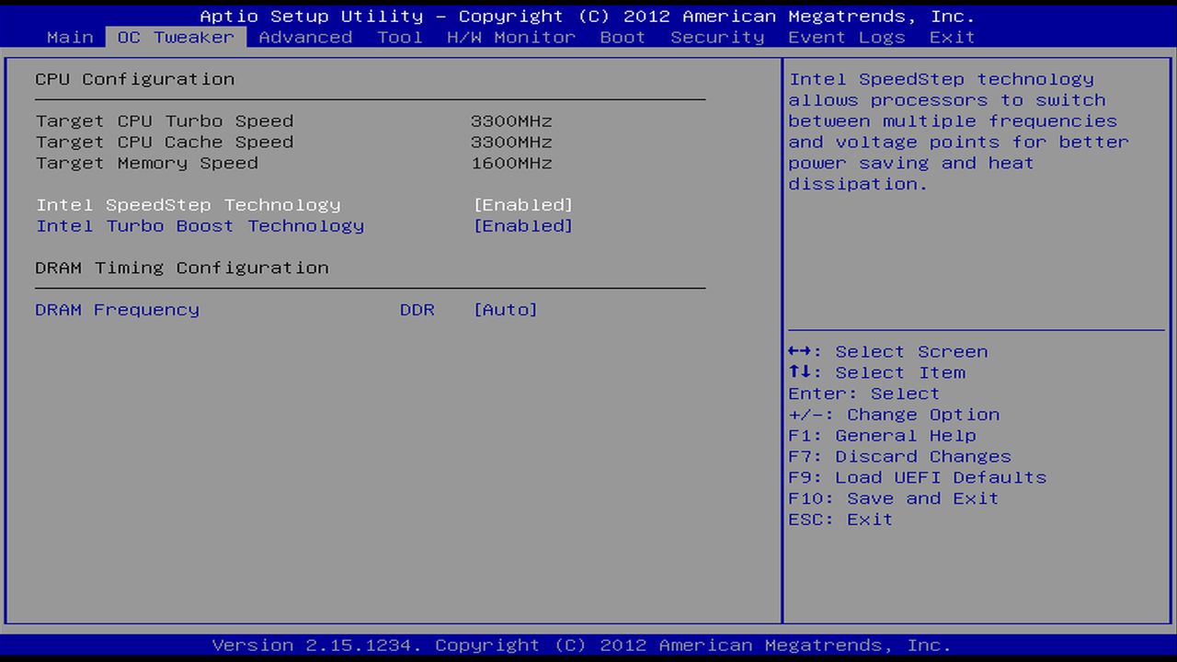Open the H/W Monitor tab

tap(511, 38)
